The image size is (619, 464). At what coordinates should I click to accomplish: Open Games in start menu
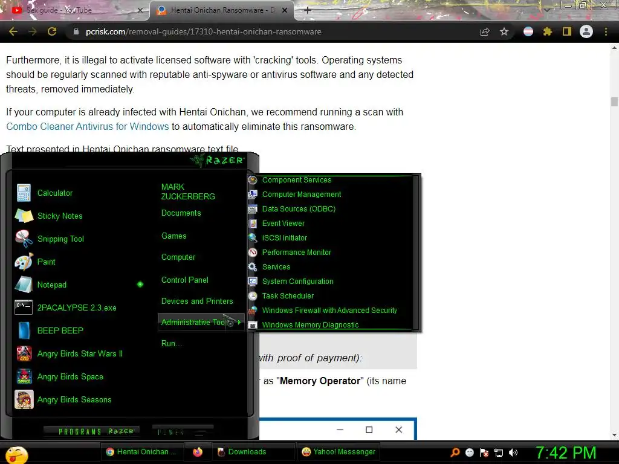[x=173, y=236]
